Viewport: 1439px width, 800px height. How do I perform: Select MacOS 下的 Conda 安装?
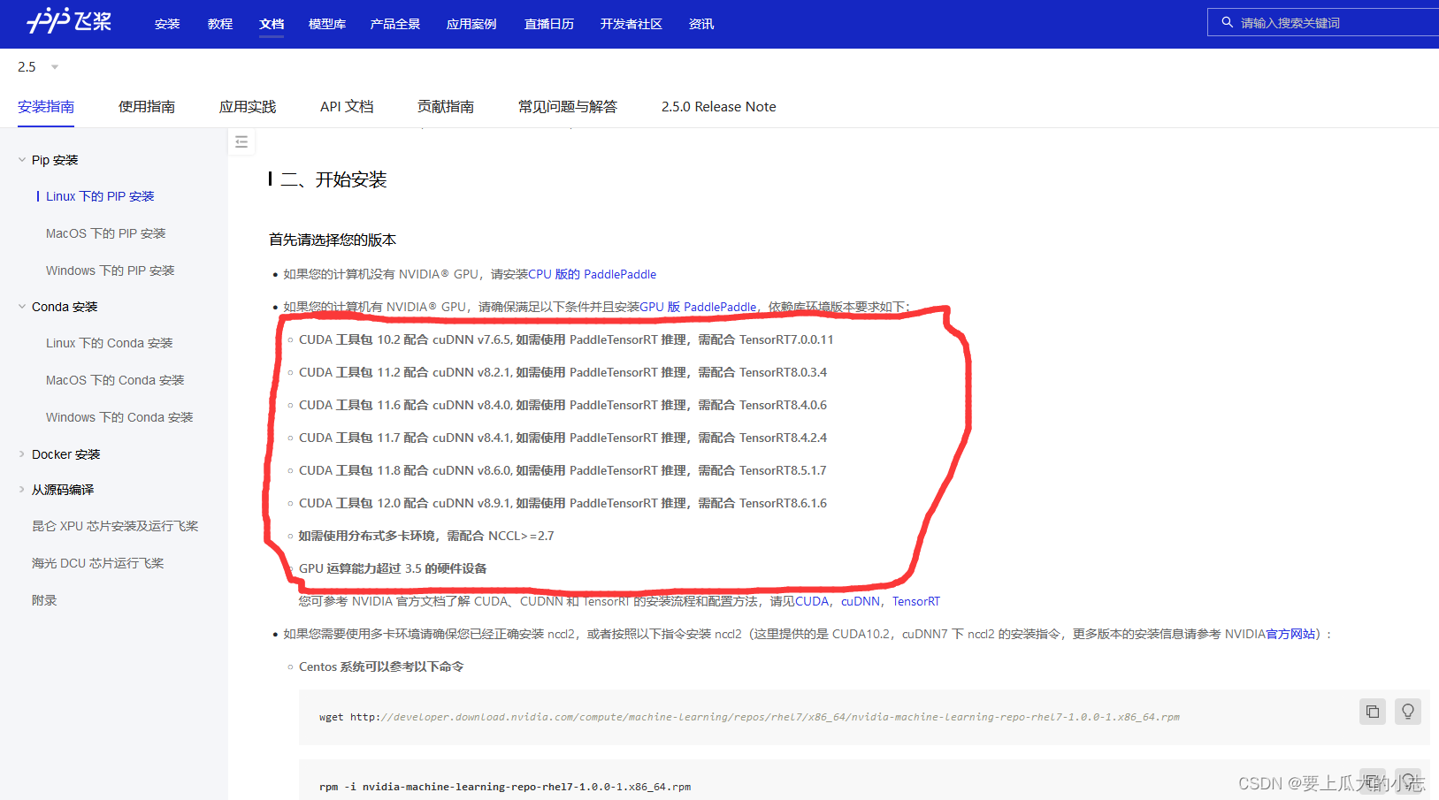coord(115,380)
